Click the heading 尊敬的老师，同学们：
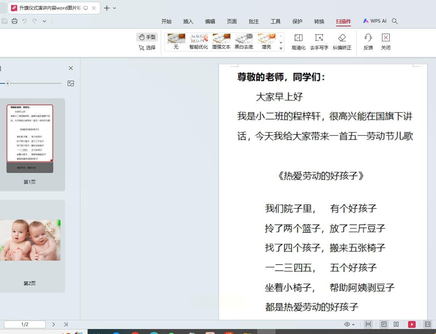 pyautogui.click(x=281, y=77)
